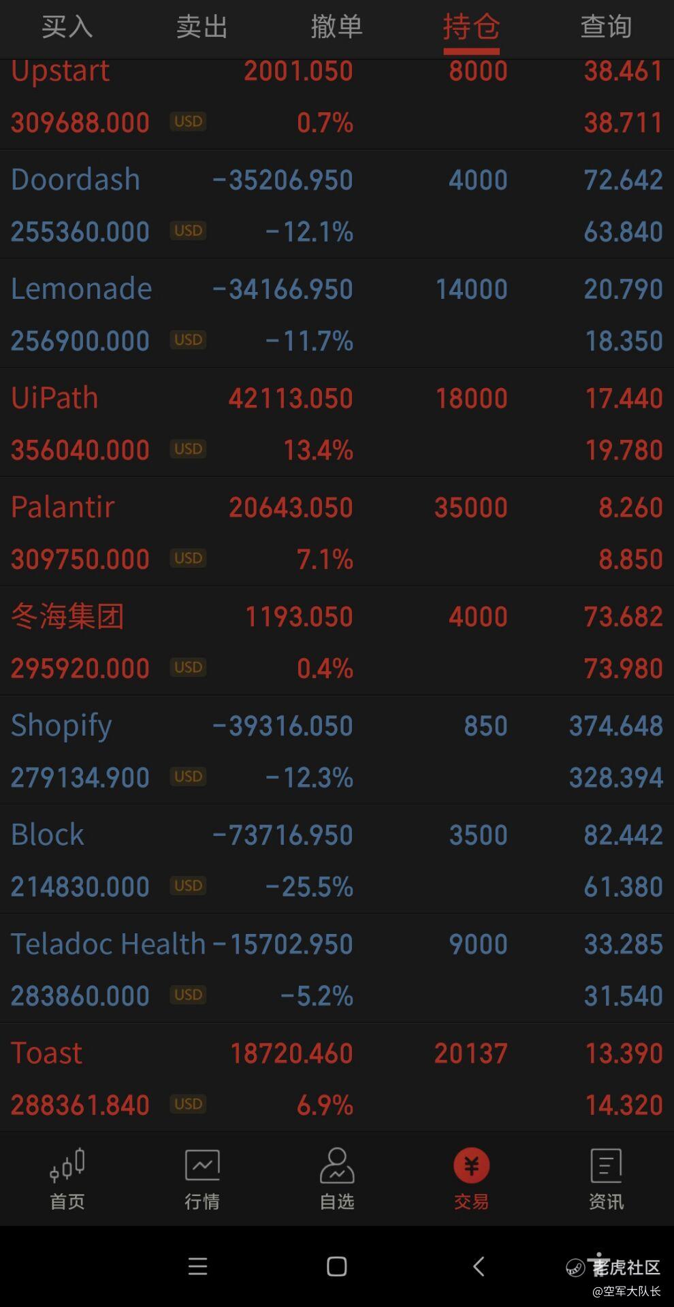Tap the Android home square icon
The height and width of the screenshot is (1307, 674).
337,1266
